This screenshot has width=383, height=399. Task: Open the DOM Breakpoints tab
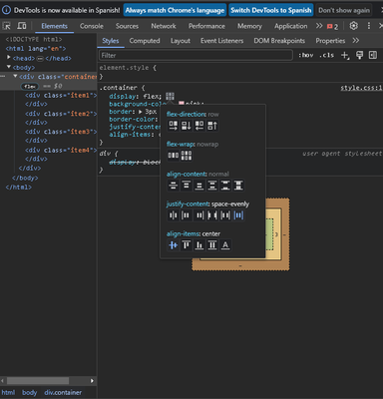coord(279,41)
